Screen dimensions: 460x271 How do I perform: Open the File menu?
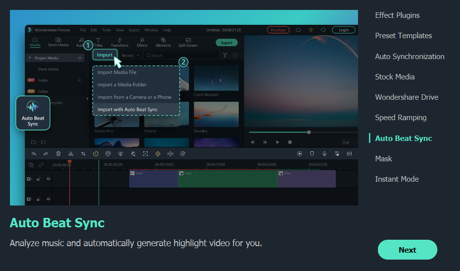[x=83, y=30]
